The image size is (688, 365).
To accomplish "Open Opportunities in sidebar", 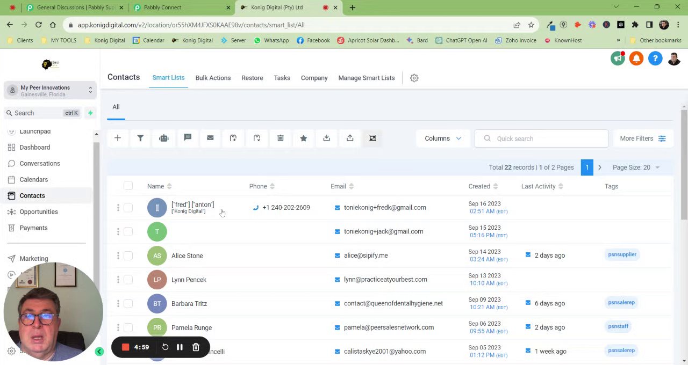I will [x=39, y=211].
